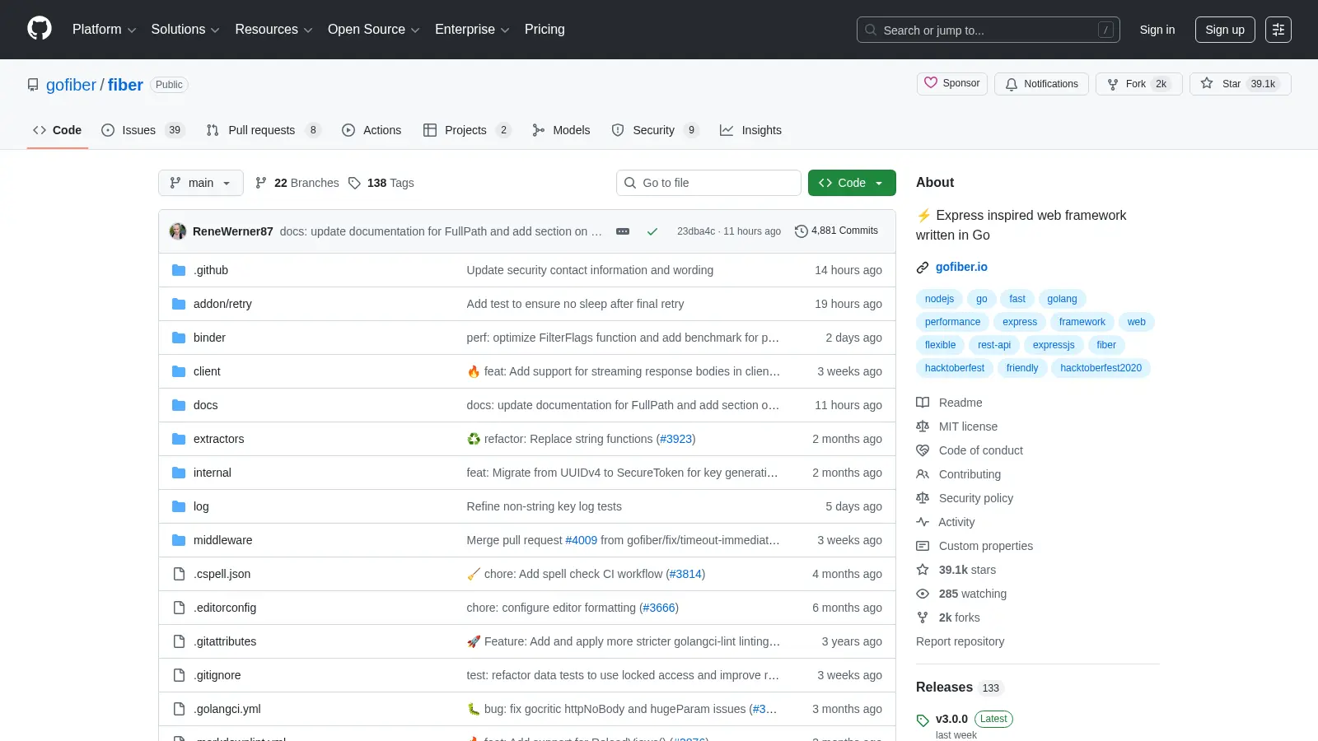The height and width of the screenshot is (741, 1318).
Task: Open the green Code dropdown
Action: (x=852, y=183)
